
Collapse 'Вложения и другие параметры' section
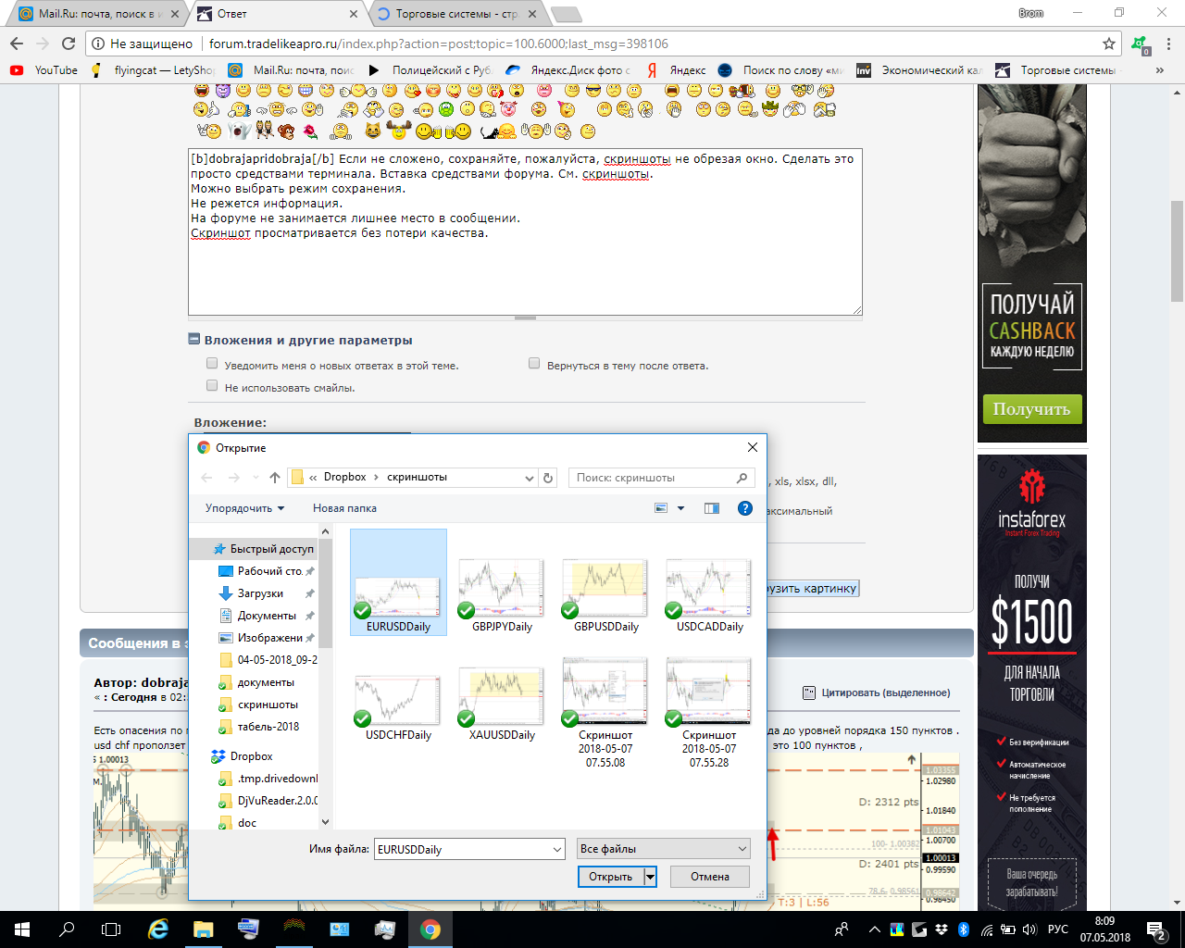point(194,340)
